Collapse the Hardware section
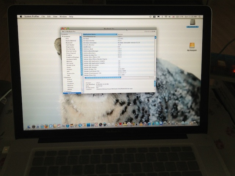Image resolution: width=235 pixels, height=176 pixels. coord(63,37)
